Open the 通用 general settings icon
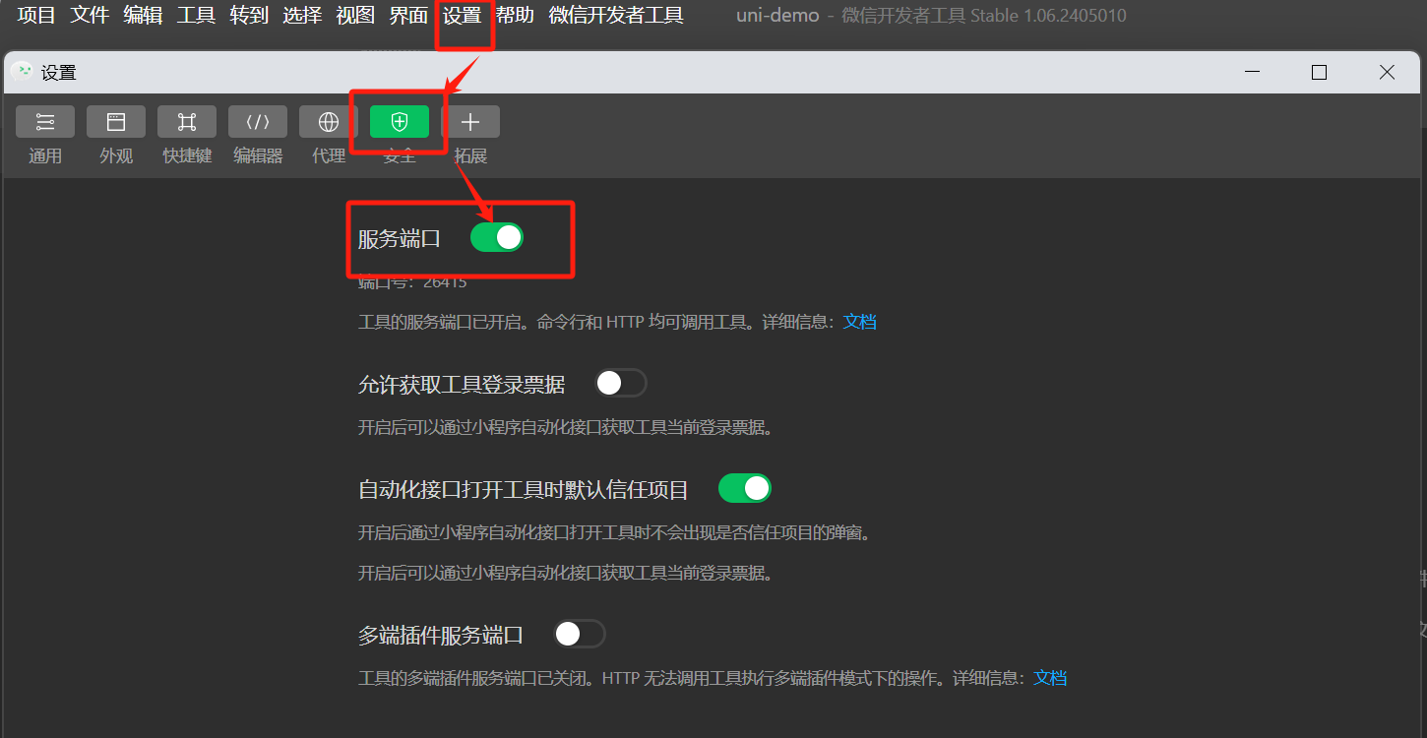 pyautogui.click(x=45, y=121)
